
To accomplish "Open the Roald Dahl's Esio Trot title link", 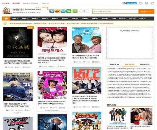I will tap(86, 57).
